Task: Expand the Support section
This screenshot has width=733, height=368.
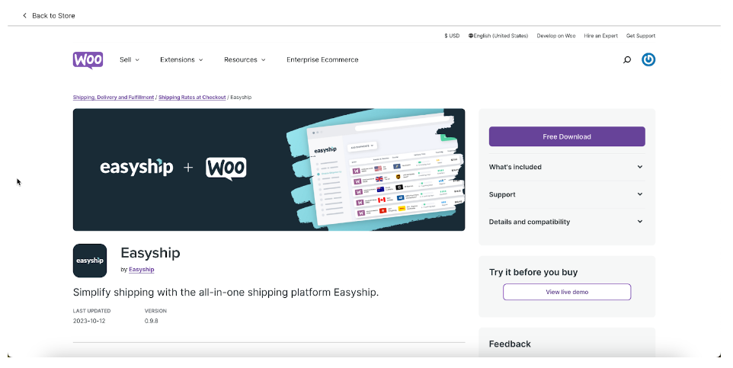Action: (x=567, y=194)
